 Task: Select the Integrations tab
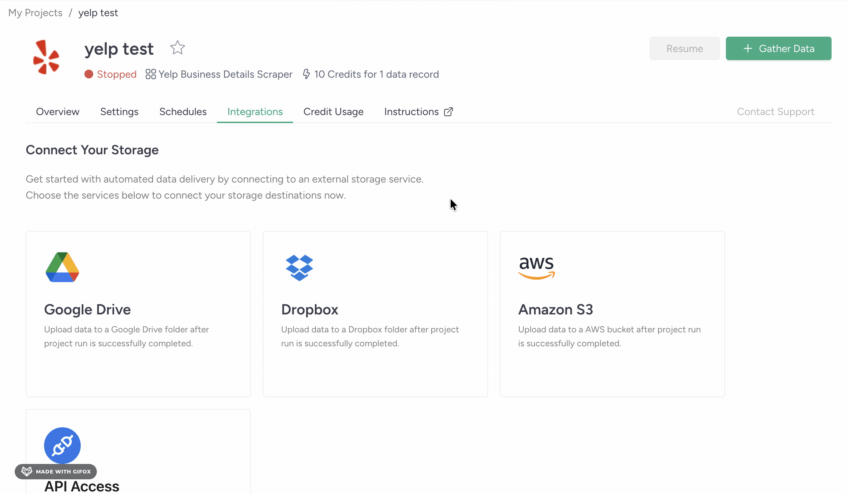pyautogui.click(x=255, y=112)
